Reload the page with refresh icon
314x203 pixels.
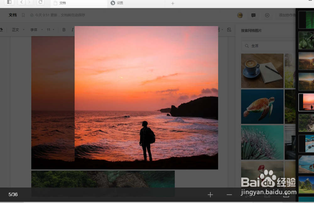(41, 2)
